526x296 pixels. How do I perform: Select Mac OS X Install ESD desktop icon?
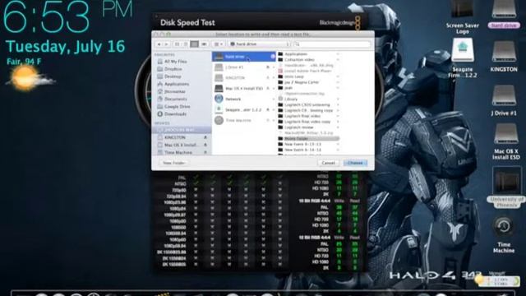click(505, 141)
